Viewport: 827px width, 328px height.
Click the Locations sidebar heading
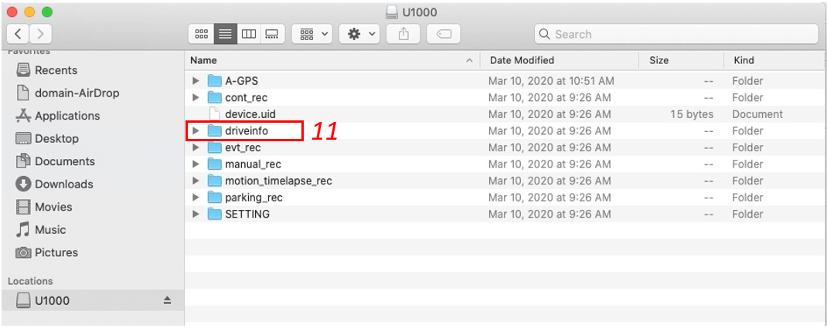(x=30, y=281)
